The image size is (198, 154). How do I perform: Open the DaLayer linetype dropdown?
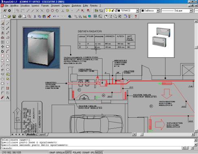click(x=191, y=11)
